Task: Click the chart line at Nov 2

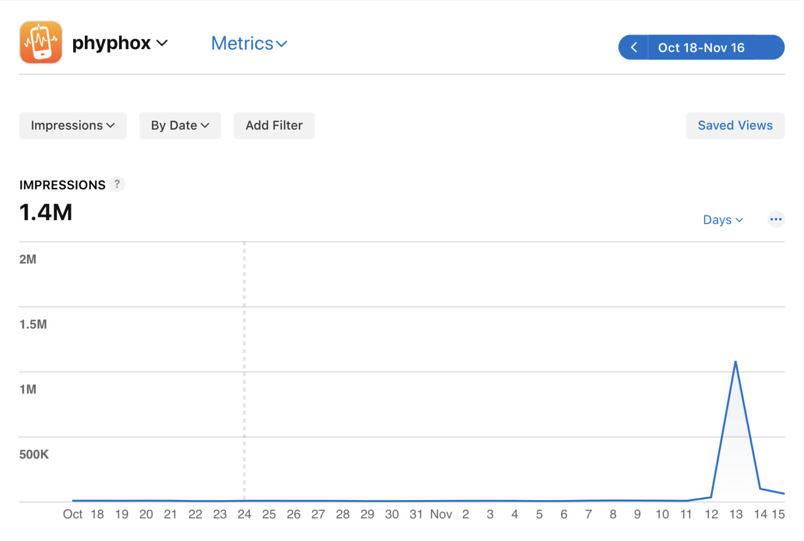Action: coord(465,501)
